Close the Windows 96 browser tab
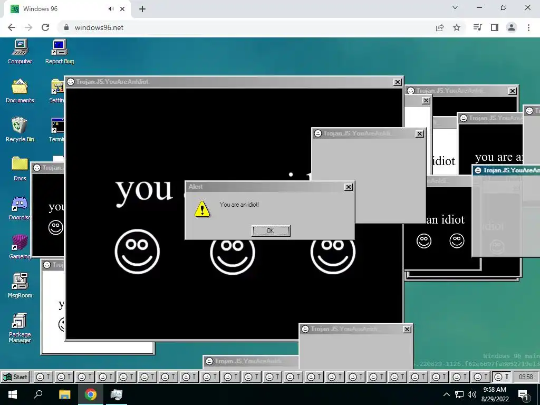This screenshot has height=405, width=540. tap(122, 9)
